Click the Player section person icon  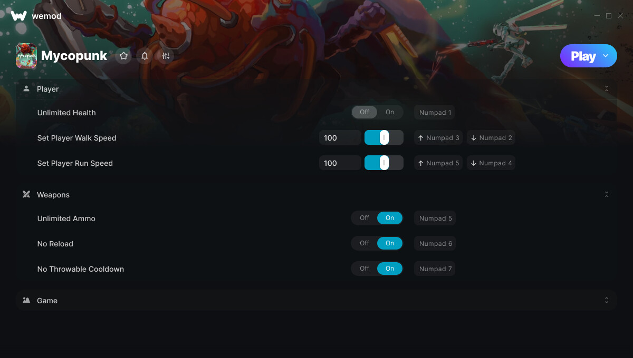[26, 89]
